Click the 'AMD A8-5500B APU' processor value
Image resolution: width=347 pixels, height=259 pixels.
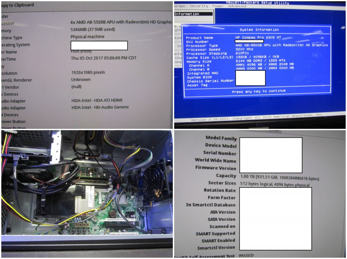121,22
